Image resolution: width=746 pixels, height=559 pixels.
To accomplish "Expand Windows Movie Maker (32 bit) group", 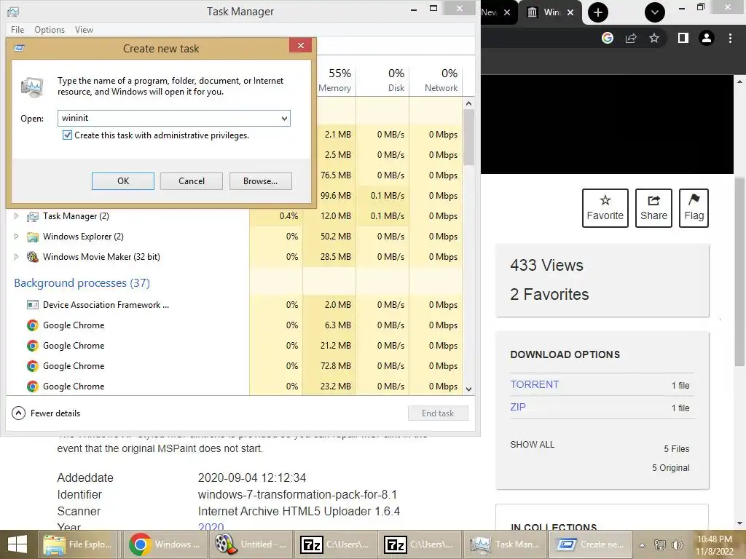I will coord(16,257).
